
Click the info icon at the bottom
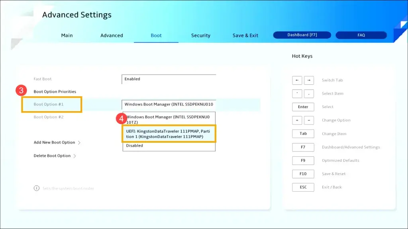click(37, 188)
